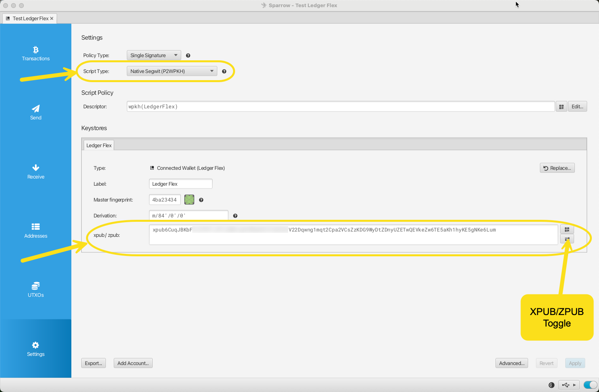Screen dimensions: 599x392
Task: Click Script Type help icon
Action: [224, 71]
